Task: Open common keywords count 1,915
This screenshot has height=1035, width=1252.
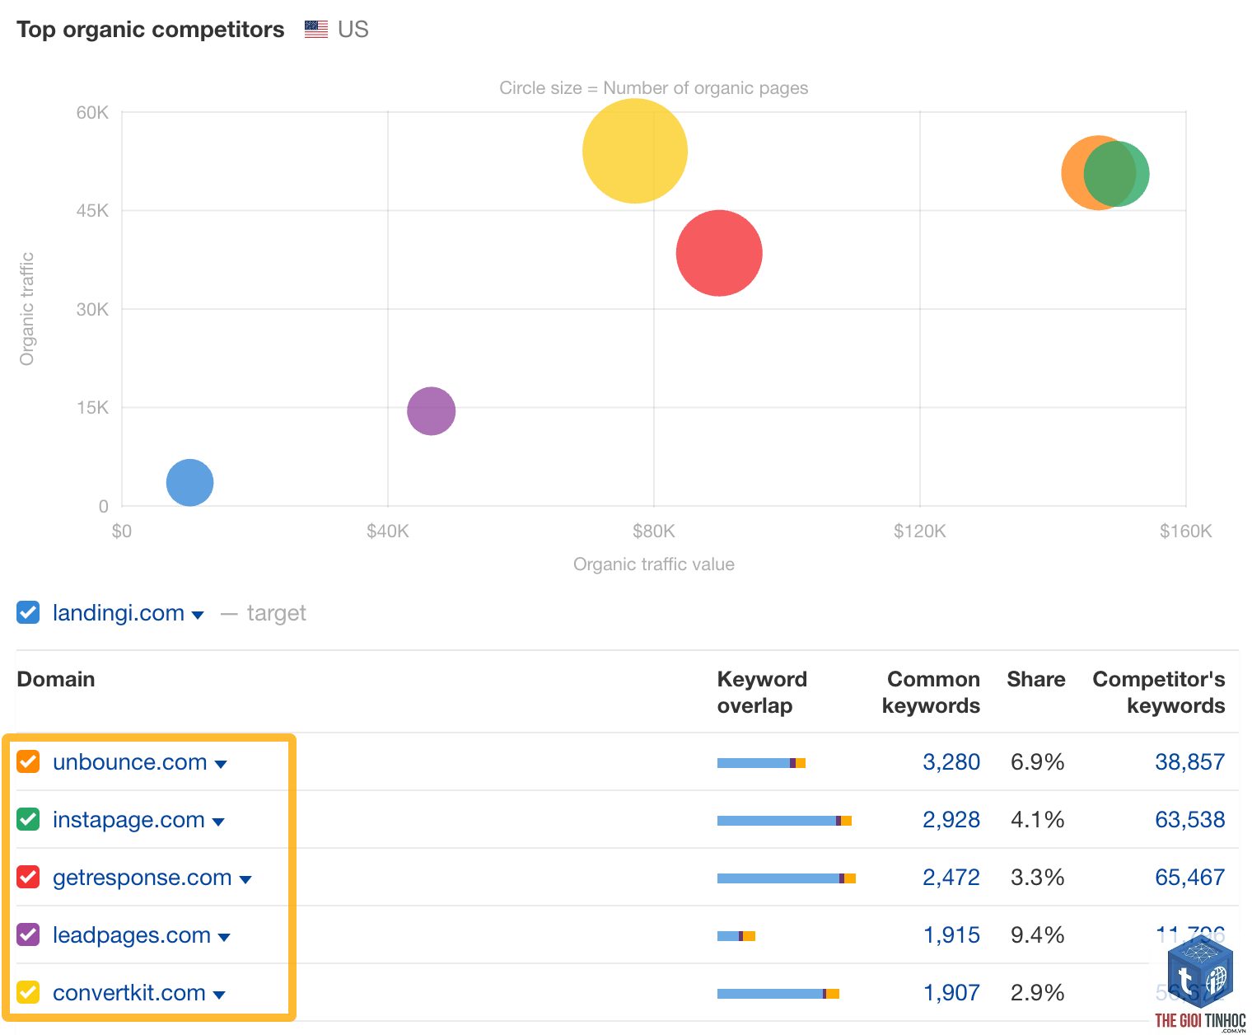Action: tap(951, 935)
